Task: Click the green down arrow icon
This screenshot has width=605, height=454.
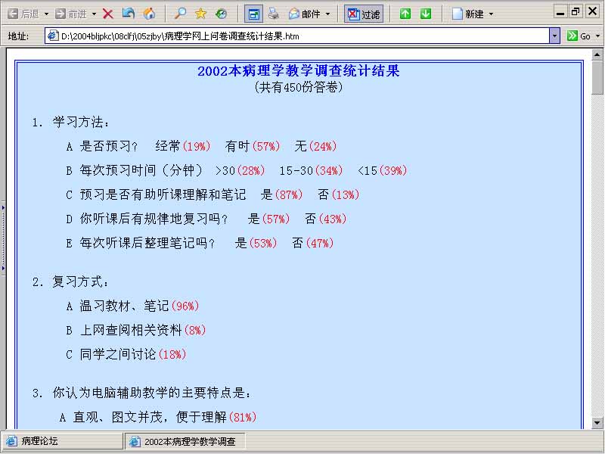Action: [426, 14]
